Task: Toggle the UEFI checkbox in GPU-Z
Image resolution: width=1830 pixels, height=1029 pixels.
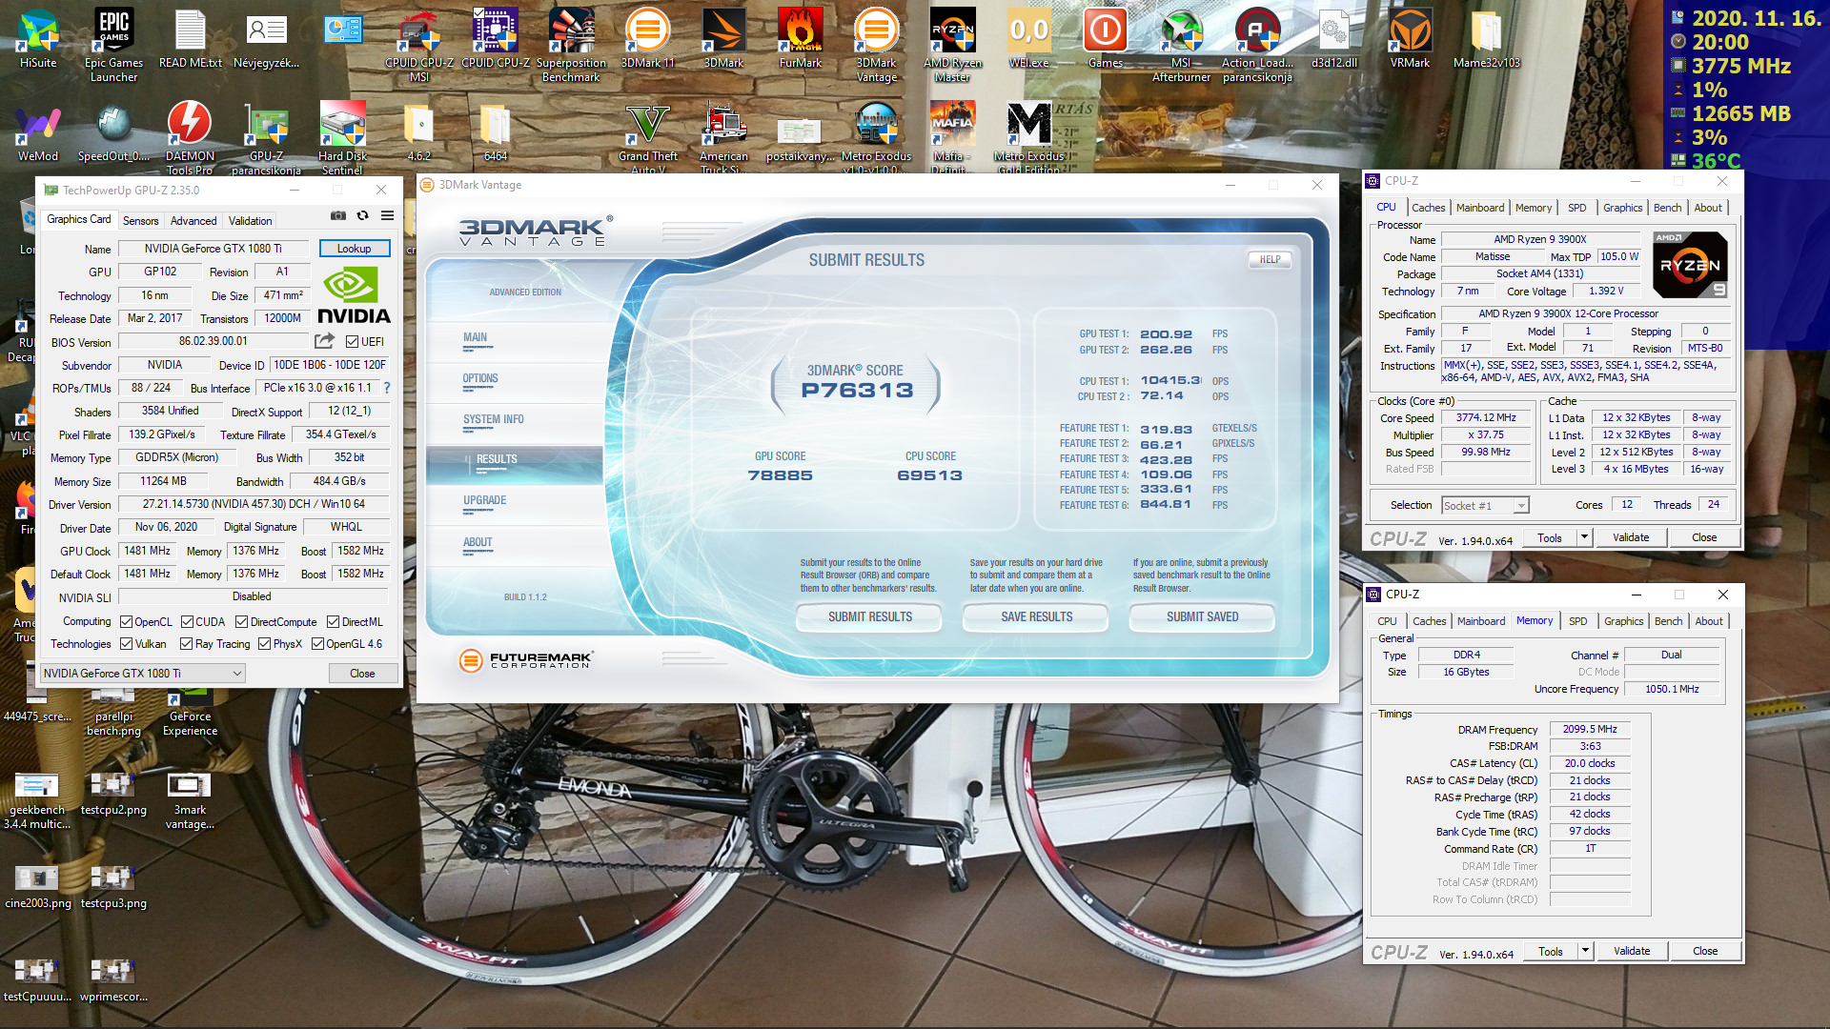Action: point(352,341)
